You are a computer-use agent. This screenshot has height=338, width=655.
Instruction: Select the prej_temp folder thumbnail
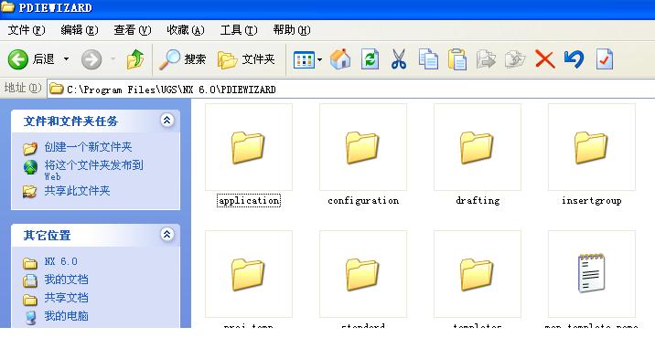(x=249, y=274)
